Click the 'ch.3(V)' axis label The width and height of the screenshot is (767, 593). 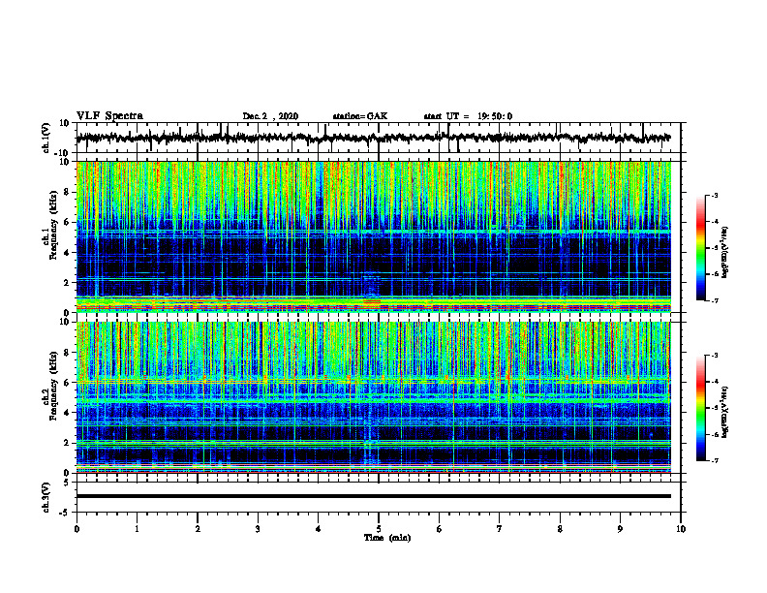[46, 497]
